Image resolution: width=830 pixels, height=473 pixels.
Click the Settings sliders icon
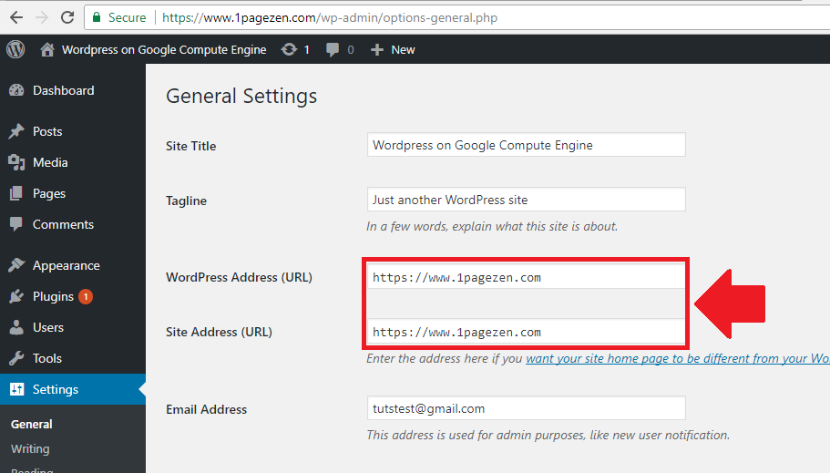coord(16,389)
